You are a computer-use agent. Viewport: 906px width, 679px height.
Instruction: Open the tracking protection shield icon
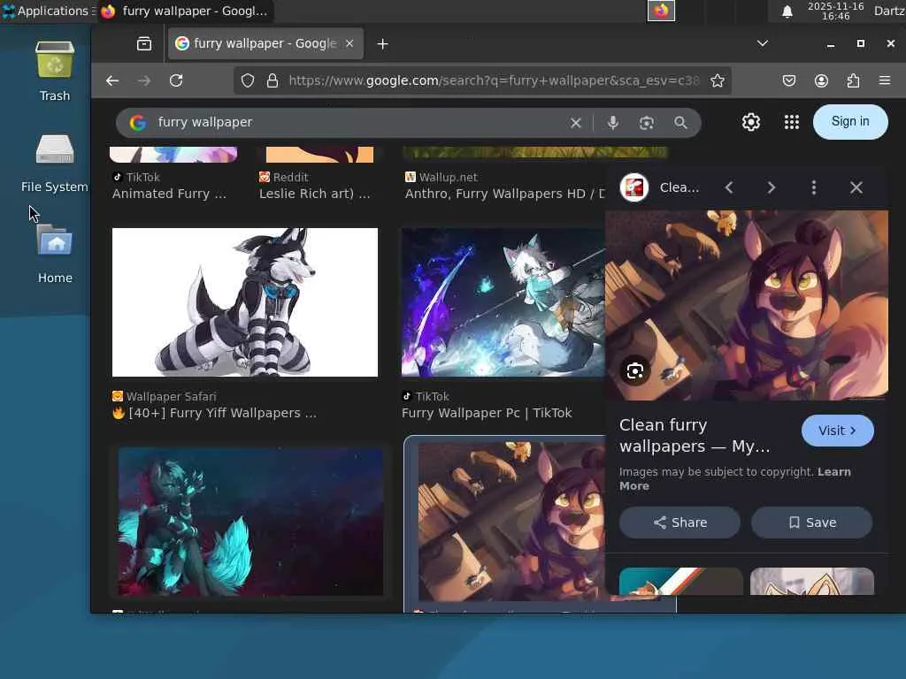tap(248, 80)
